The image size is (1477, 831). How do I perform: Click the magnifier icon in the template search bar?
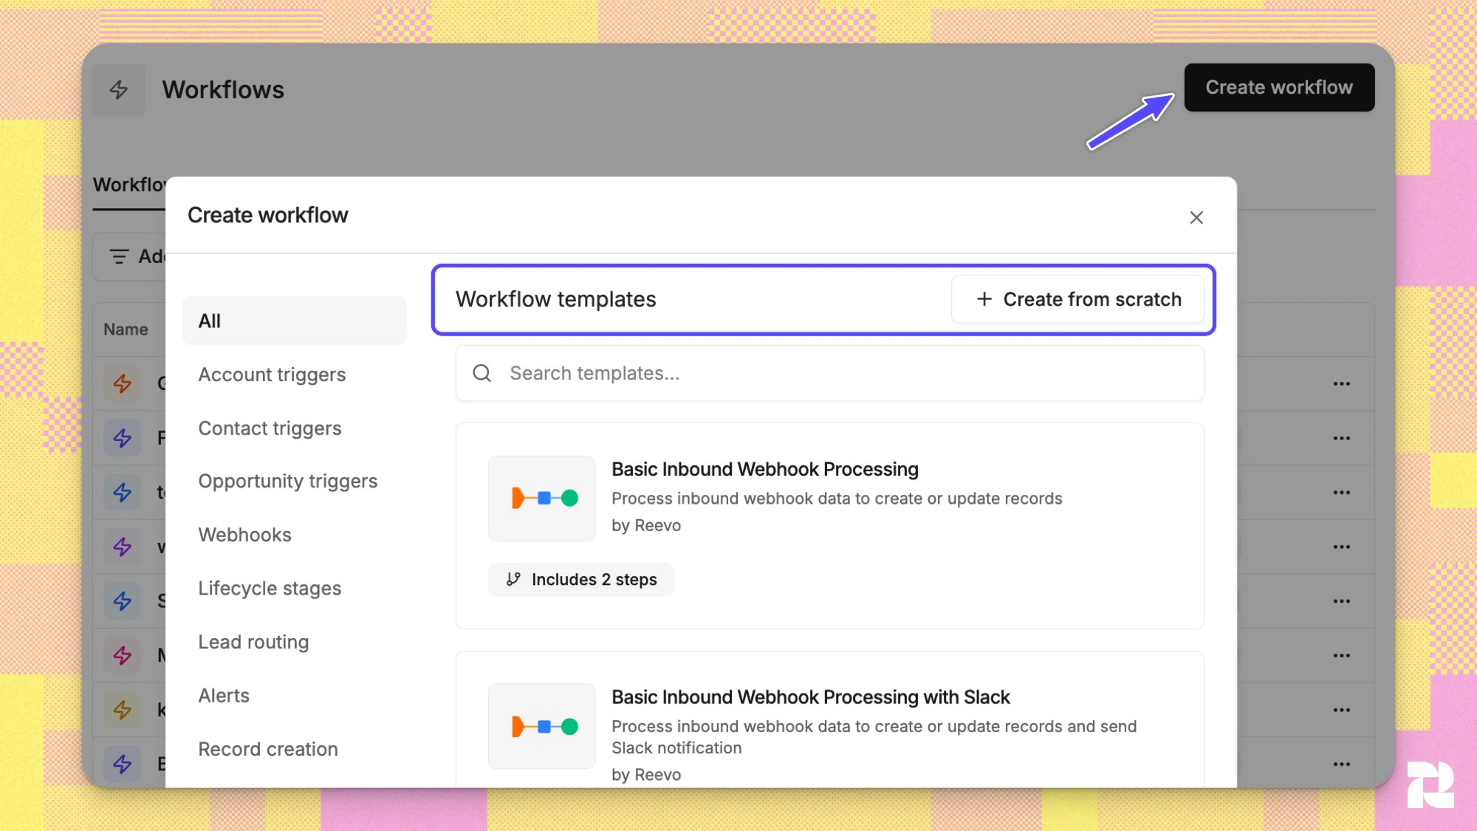click(x=482, y=373)
